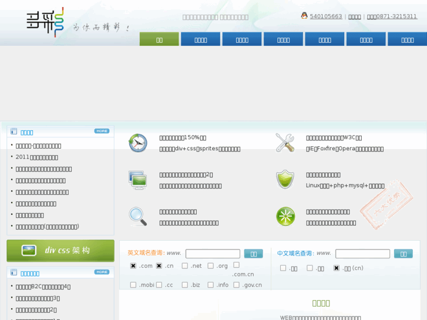This screenshot has height=320, width=427.
Task: Click the magnifying glass feature icon
Action: pos(138,217)
